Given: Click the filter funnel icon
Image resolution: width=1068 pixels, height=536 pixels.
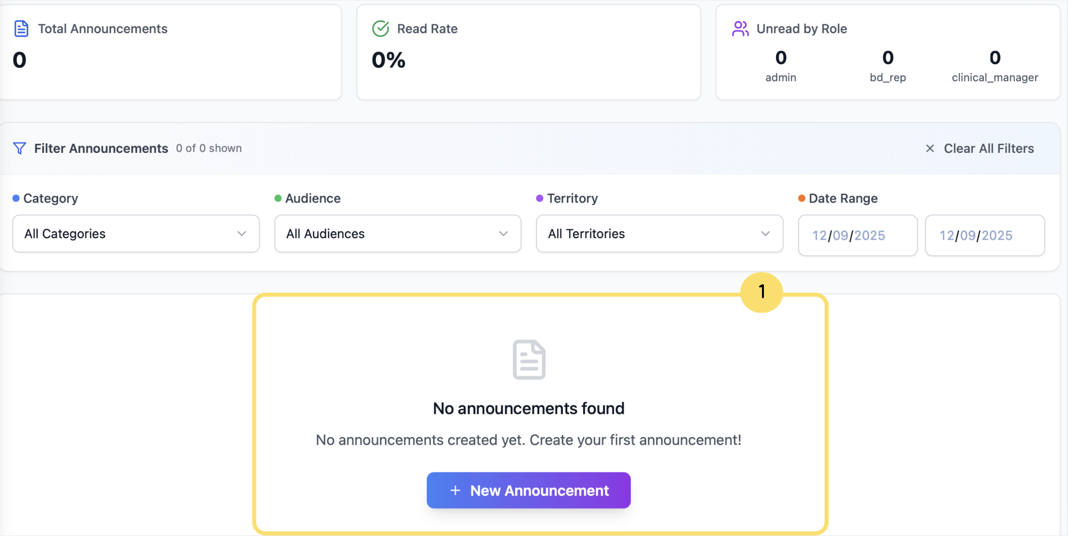Looking at the screenshot, I should pyautogui.click(x=19, y=148).
